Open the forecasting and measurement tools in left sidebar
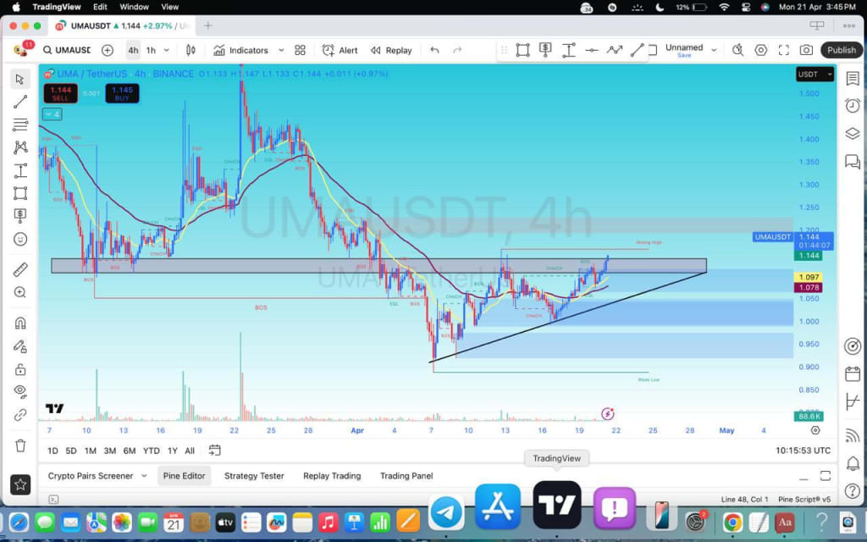Screen dimensions: 867x542 [20, 170]
